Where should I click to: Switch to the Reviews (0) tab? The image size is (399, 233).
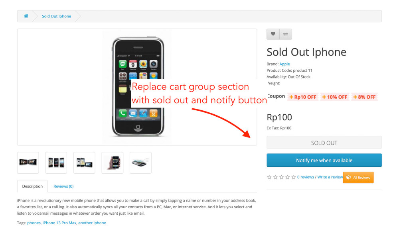63,186
